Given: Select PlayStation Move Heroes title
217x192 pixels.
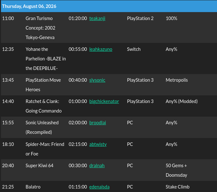Looking at the screenshot, I should 43,85.
